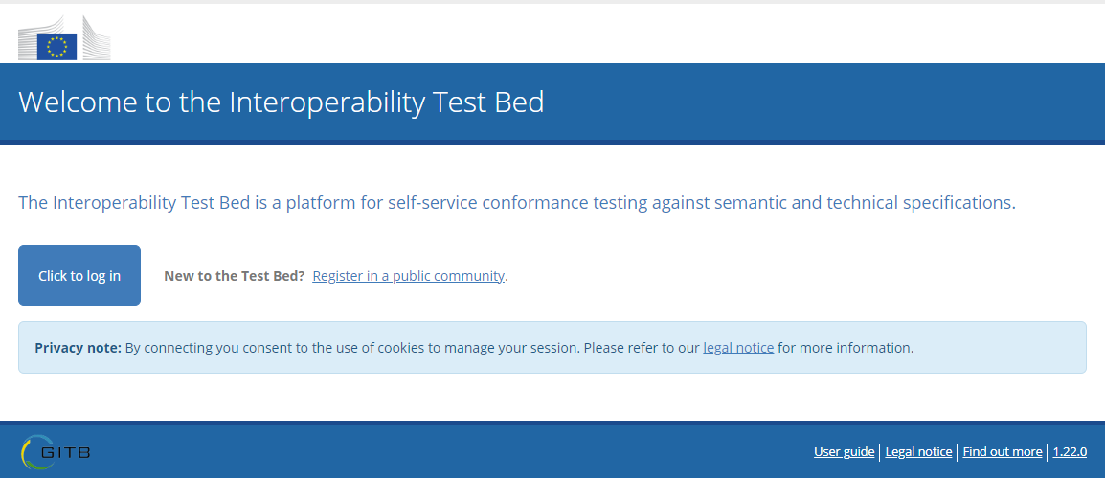Click the 1.22.0 version link
This screenshot has height=478, width=1105.
click(1070, 452)
